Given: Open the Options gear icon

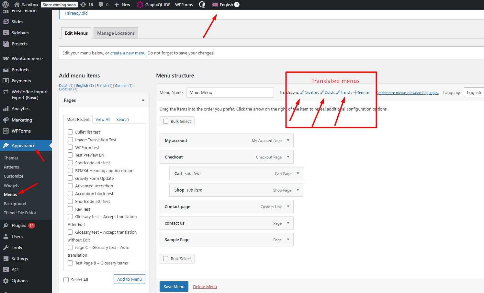Looking at the screenshot, I should pos(6,281).
